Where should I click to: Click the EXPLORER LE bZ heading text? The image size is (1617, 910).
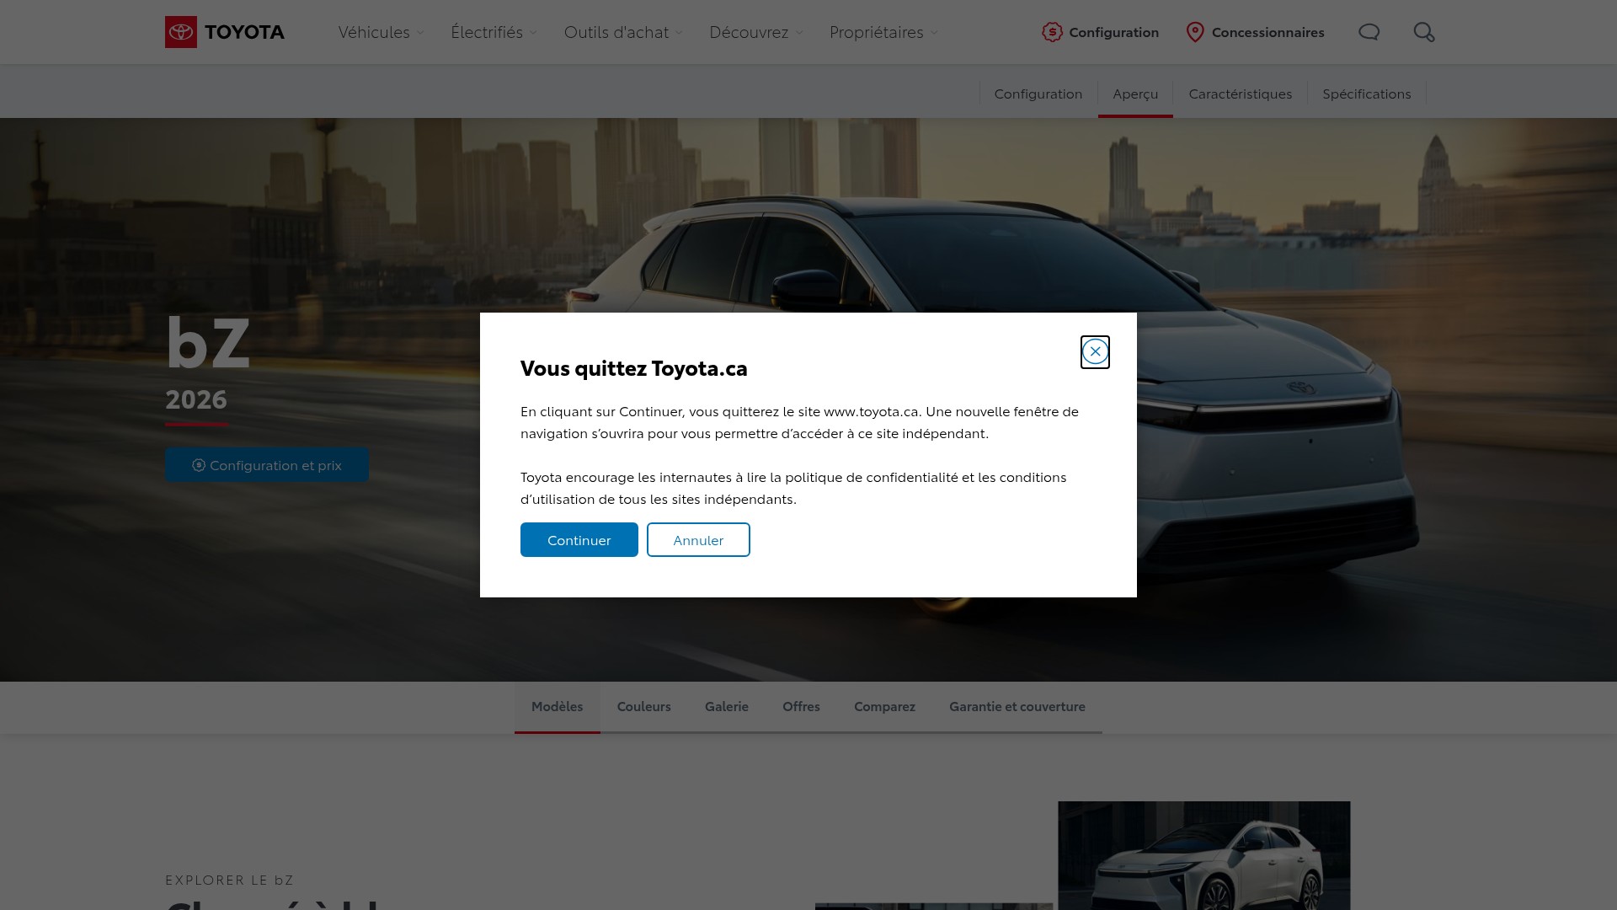(x=229, y=880)
